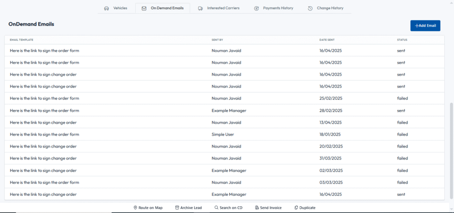Screen dimensions: 454x213
Task: Click the email template text in 13/04/2025 row
Action: 43,122
